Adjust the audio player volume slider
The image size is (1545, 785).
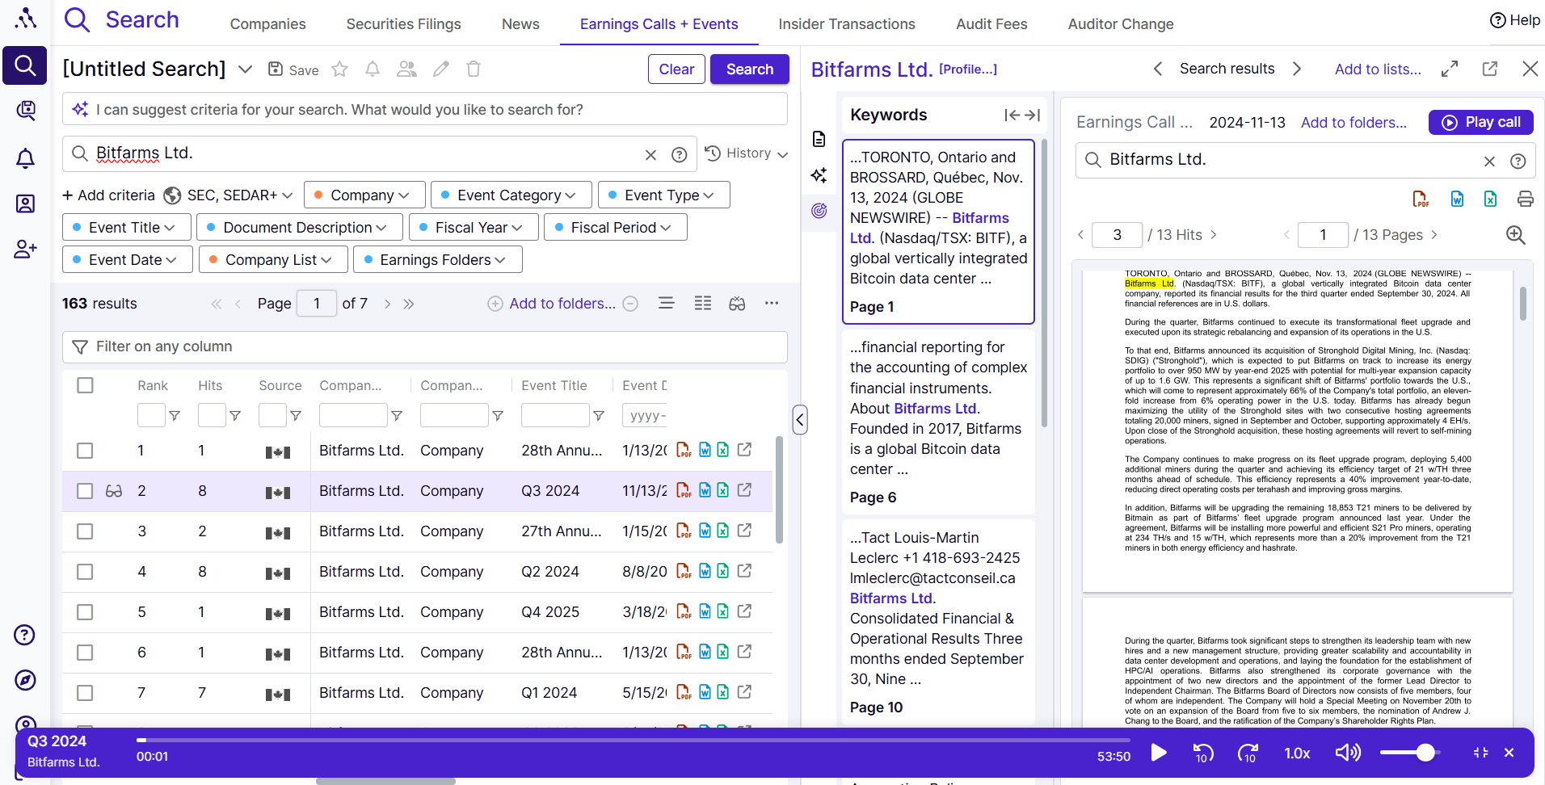tap(1408, 753)
